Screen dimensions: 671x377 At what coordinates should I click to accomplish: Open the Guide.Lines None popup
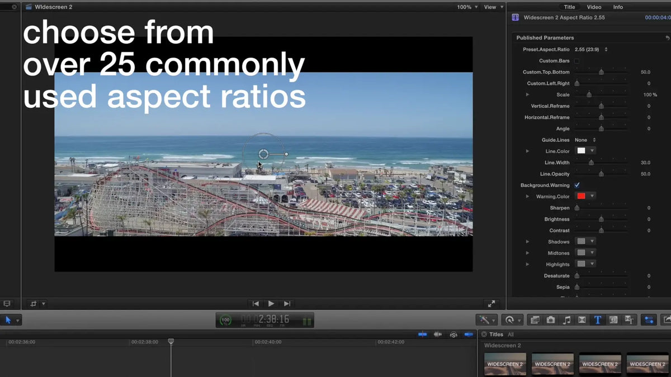tap(585, 140)
